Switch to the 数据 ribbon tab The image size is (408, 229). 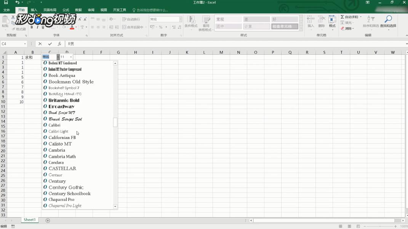pyautogui.click(x=78, y=10)
